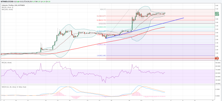
Task: Select the 0.764(3.09) Fibonacci level label
Action: pyautogui.click(x=101, y=31)
